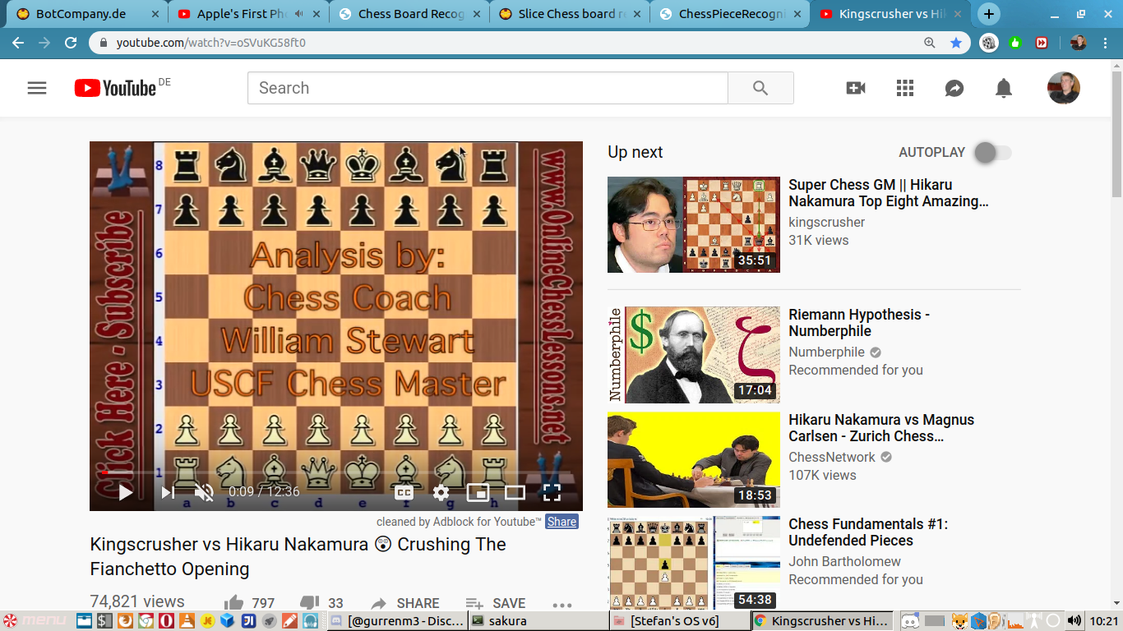1123x631 pixels.
Task: Like the video with thumbs up
Action: 234,603
